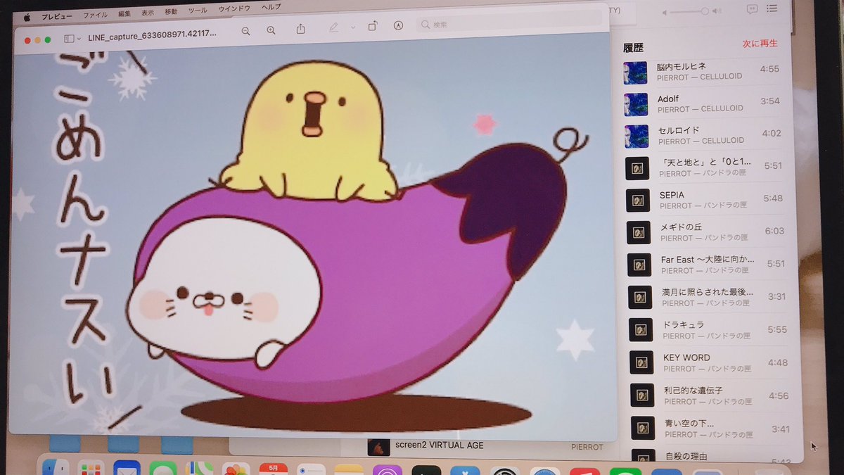Viewport: 844px width, 475px height.
Task: Select the メギドの丘 track
Action: tap(706, 232)
